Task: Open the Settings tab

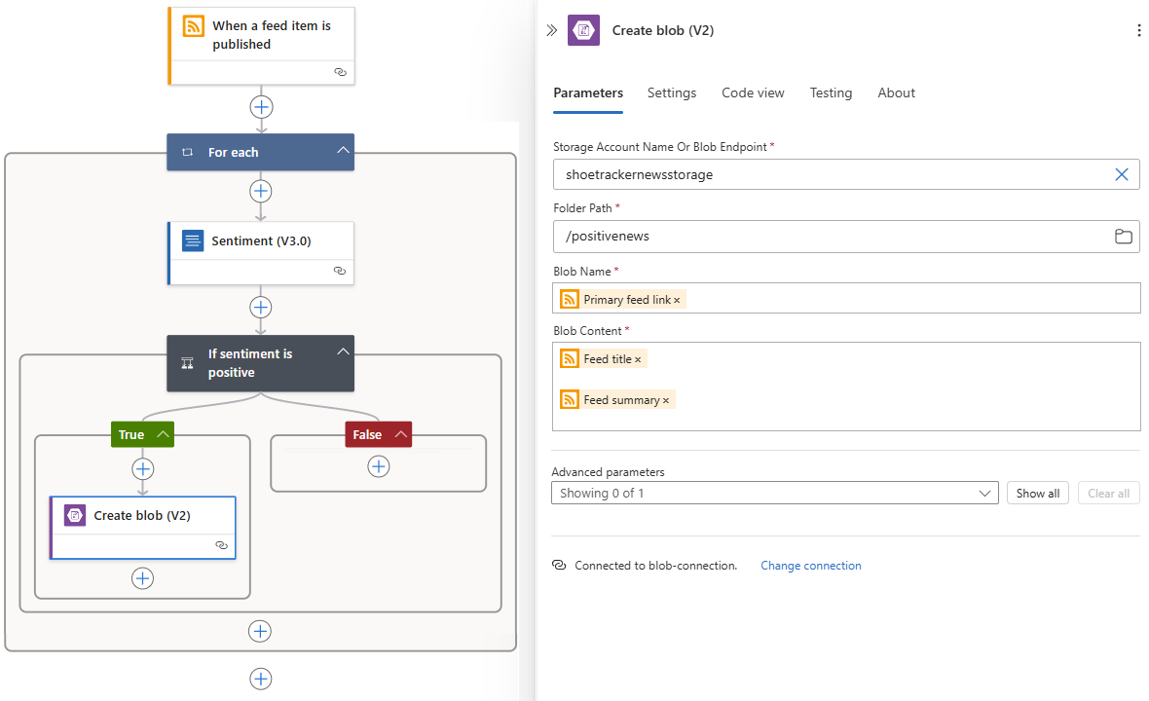Action: [x=672, y=92]
